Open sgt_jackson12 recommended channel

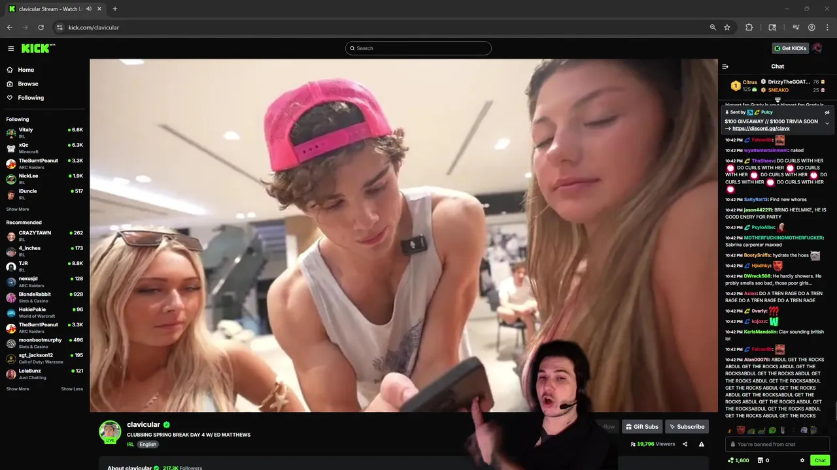click(44, 358)
